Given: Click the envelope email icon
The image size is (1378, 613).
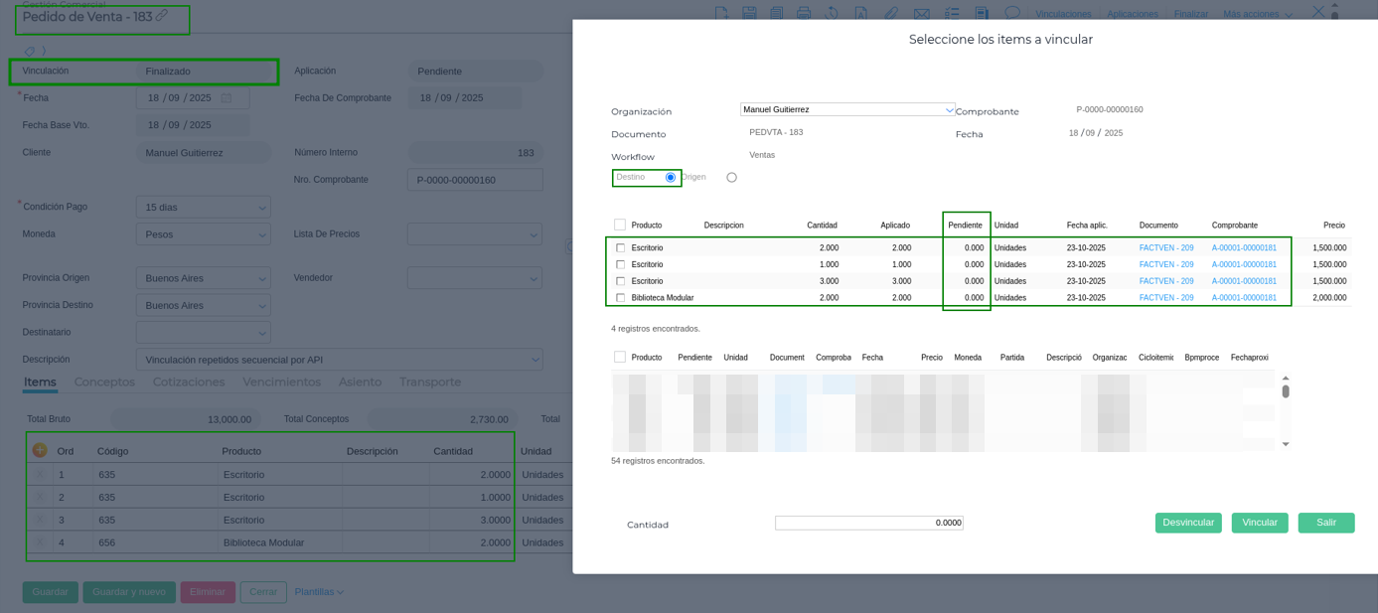Looking at the screenshot, I should click(921, 13).
